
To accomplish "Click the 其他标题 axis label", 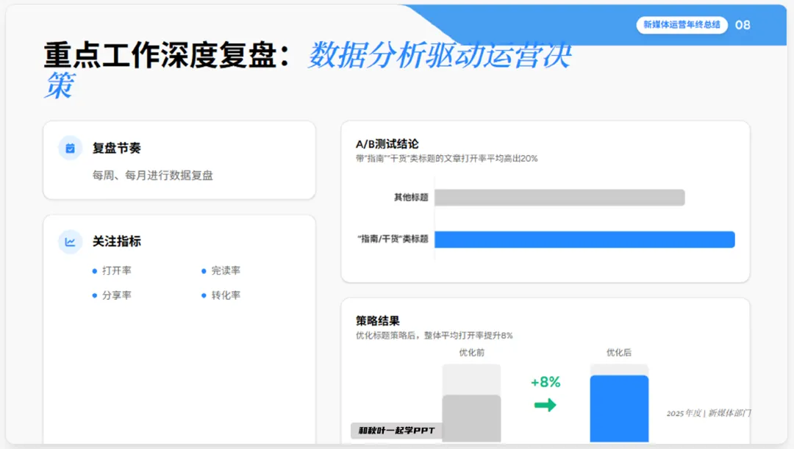I will (411, 198).
